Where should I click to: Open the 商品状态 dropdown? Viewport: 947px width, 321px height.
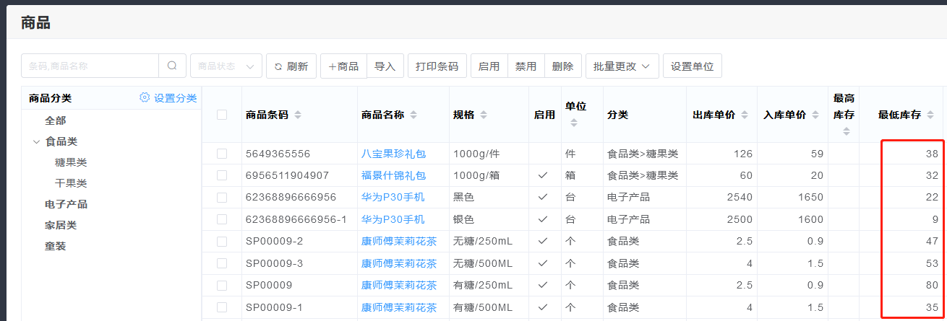(x=226, y=66)
